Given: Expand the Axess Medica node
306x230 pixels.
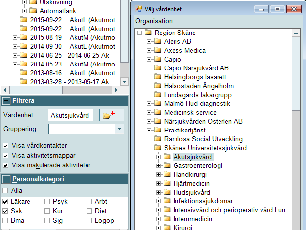Looking at the screenshot, I should click(x=149, y=51).
